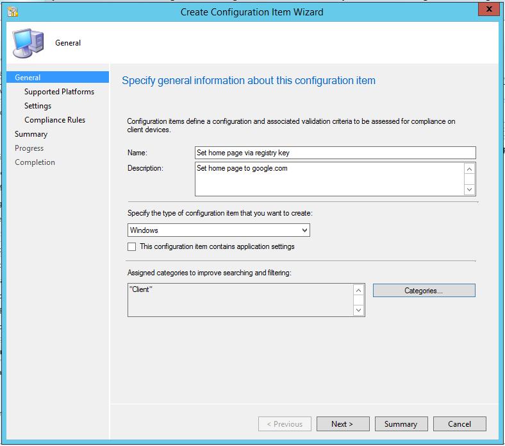Image resolution: width=505 pixels, height=446 pixels.
Task: Open the Categories... dialog
Action: click(424, 291)
